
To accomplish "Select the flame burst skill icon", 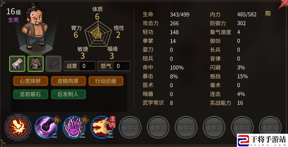I will [x=18, y=127].
